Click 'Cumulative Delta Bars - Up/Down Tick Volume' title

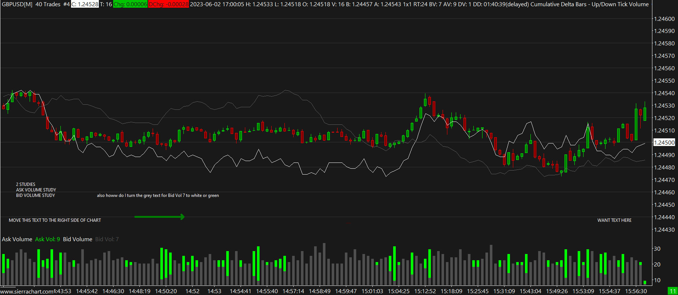pyautogui.click(x=589, y=4)
